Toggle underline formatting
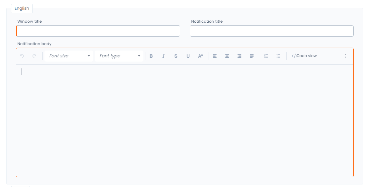This screenshot has width=366, height=187. point(188,56)
